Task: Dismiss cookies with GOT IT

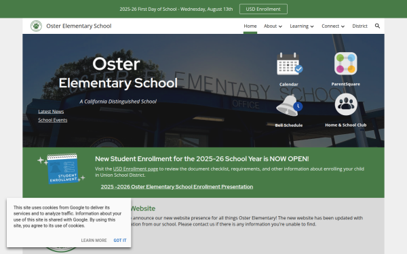Action: tap(120, 240)
